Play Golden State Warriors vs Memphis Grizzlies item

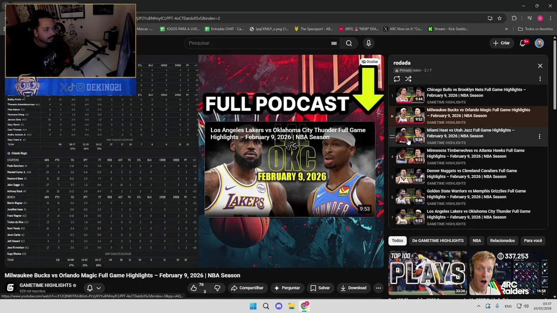pos(468,197)
